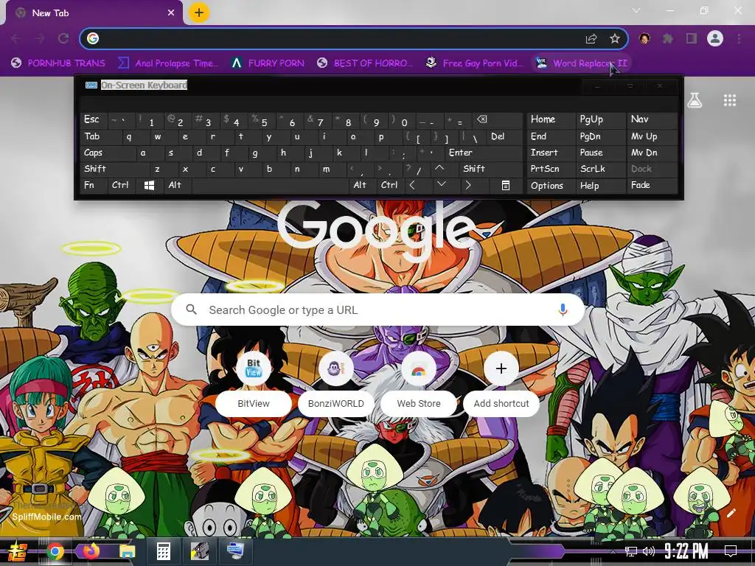
Task: Open the Chrome three-dot menu
Action: 739,38
